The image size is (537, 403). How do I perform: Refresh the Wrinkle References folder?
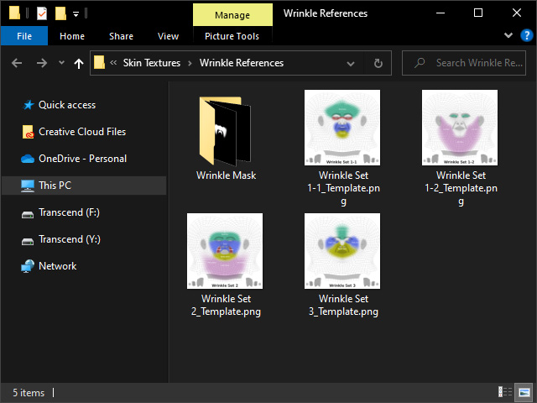(378, 63)
